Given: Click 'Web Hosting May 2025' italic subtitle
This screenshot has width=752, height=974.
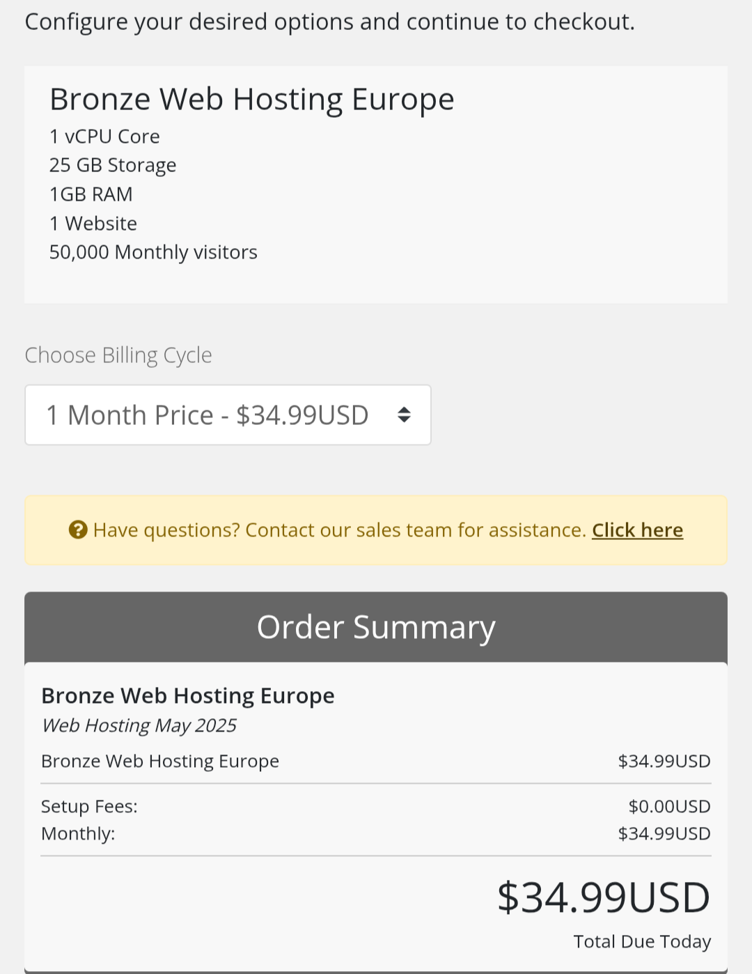Looking at the screenshot, I should click(139, 726).
